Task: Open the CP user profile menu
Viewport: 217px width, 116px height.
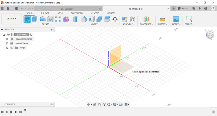Action: (212, 8)
